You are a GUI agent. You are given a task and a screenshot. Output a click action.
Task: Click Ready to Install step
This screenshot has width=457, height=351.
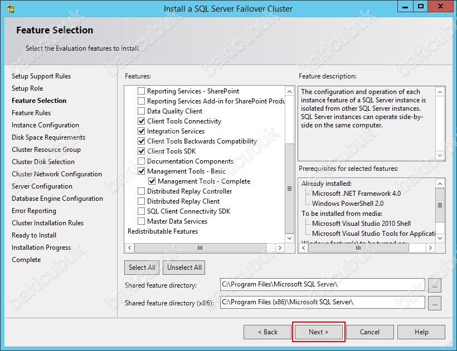(34, 235)
